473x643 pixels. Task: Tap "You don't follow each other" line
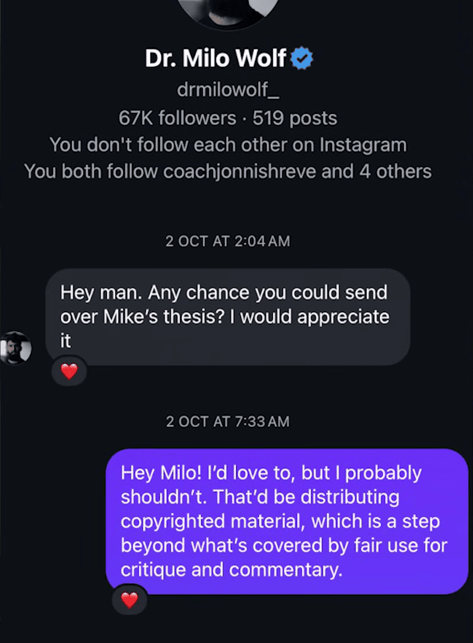click(x=228, y=145)
